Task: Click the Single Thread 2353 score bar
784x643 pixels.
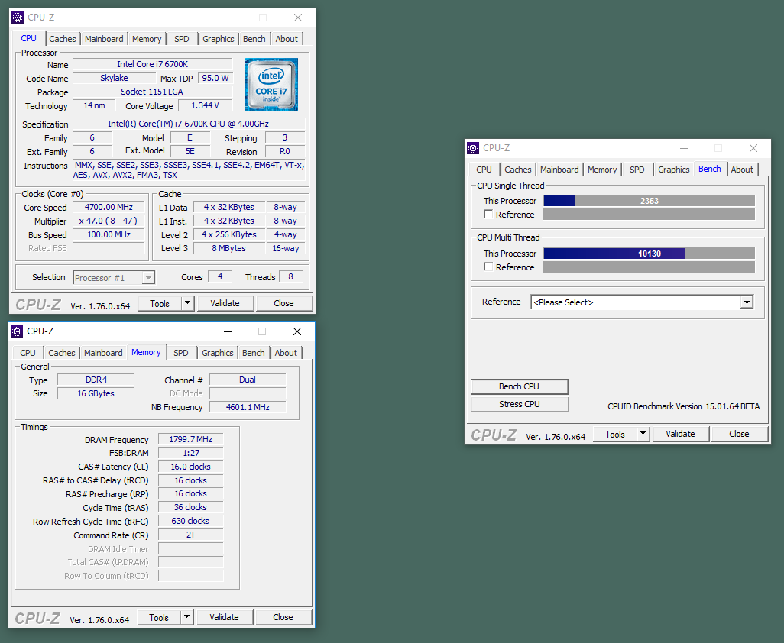Action: [x=649, y=201]
